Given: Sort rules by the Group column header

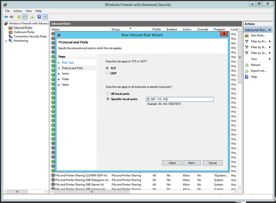Looking at the screenshot, I should point(130,29).
